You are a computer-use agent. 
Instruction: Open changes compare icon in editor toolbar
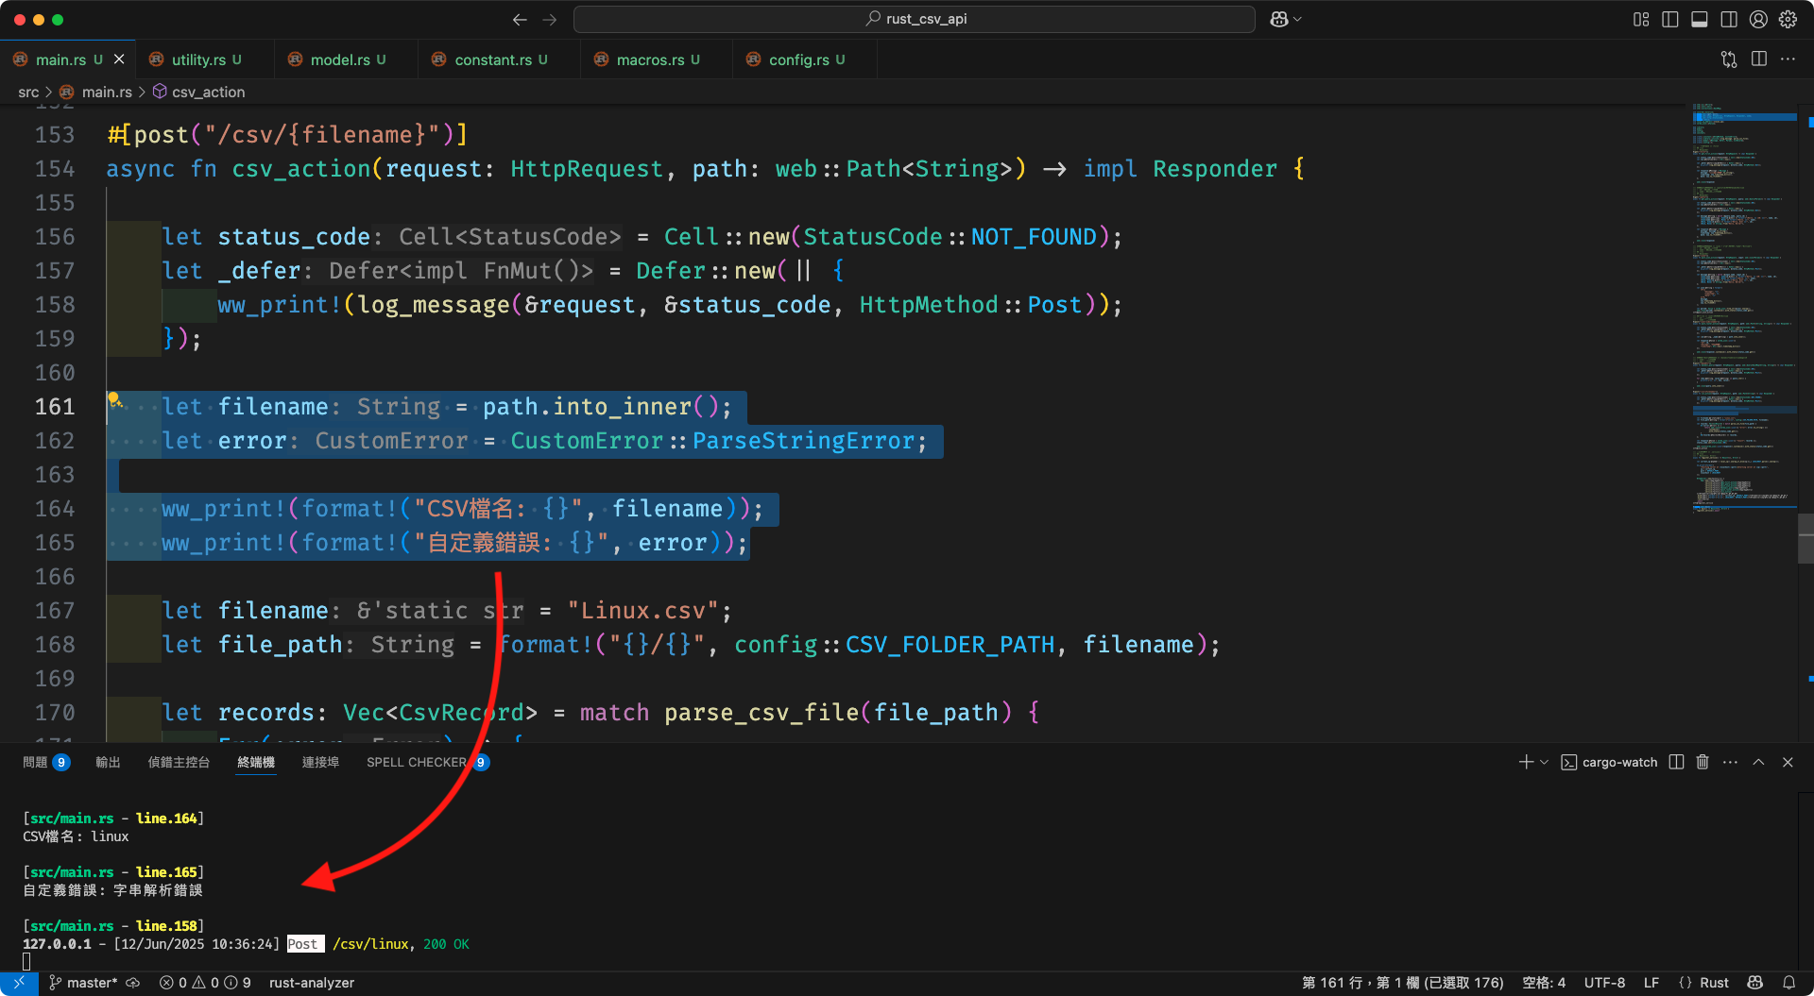click(x=1729, y=59)
